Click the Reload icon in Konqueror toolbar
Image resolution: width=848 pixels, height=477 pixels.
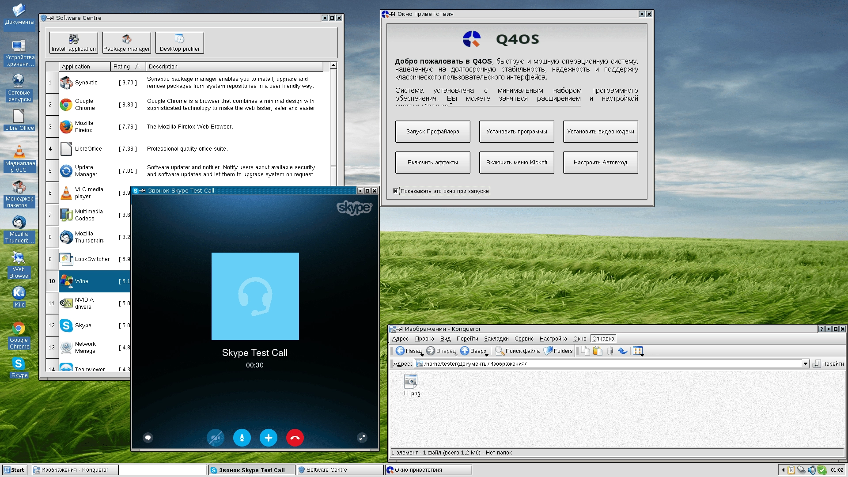[623, 351]
